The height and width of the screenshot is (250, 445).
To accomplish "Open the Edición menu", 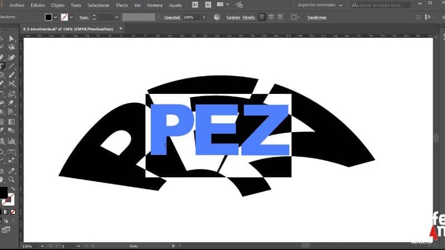I will click(x=37, y=5).
